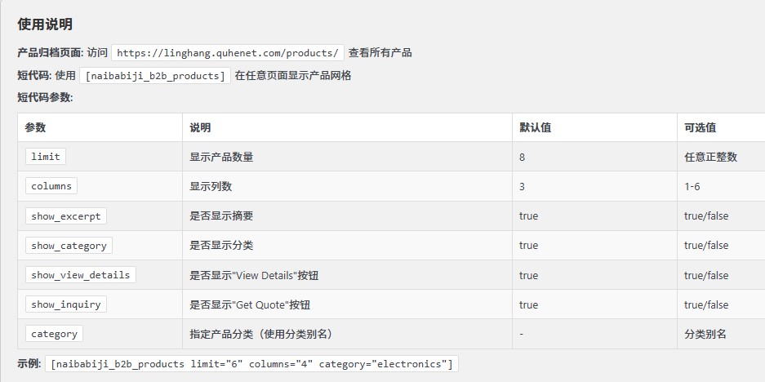Click the show_inquiry parameter code tag
Screen dimensions: 765x382
coord(65,304)
